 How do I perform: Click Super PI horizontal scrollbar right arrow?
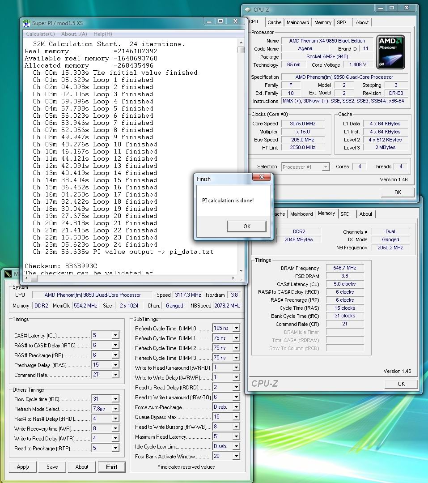click(x=233, y=278)
